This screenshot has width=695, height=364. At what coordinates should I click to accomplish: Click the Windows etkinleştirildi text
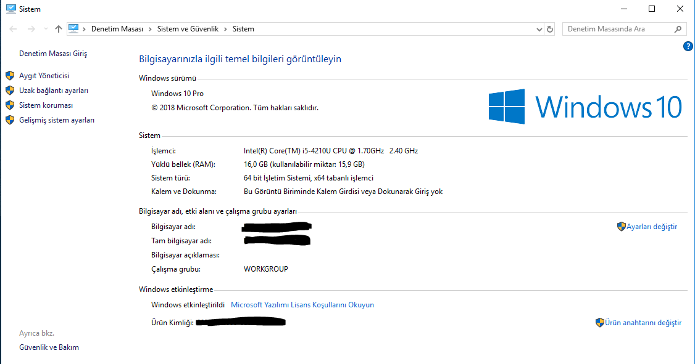point(188,305)
